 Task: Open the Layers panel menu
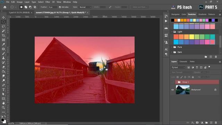pyautogui.click(x=220, y=62)
